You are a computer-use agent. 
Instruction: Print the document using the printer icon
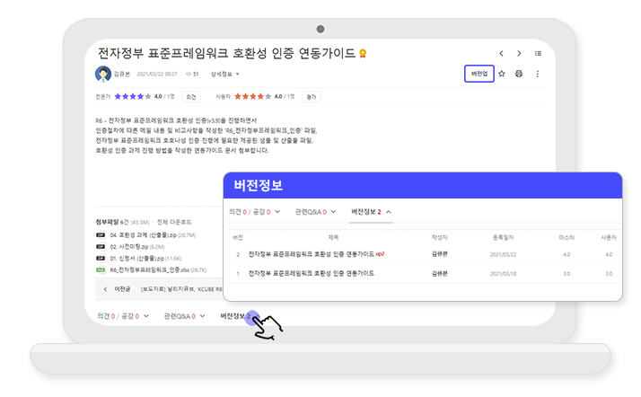coord(519,74)
